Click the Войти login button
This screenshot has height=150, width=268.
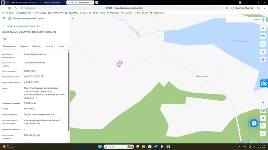pos(259,20)
